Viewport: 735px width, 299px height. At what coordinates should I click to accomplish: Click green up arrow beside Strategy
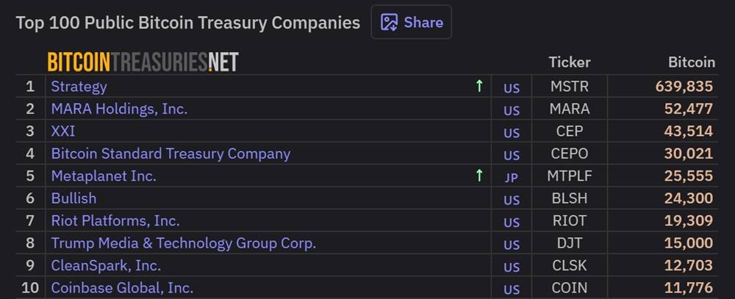pyautogui.click(x=479, y=86)
